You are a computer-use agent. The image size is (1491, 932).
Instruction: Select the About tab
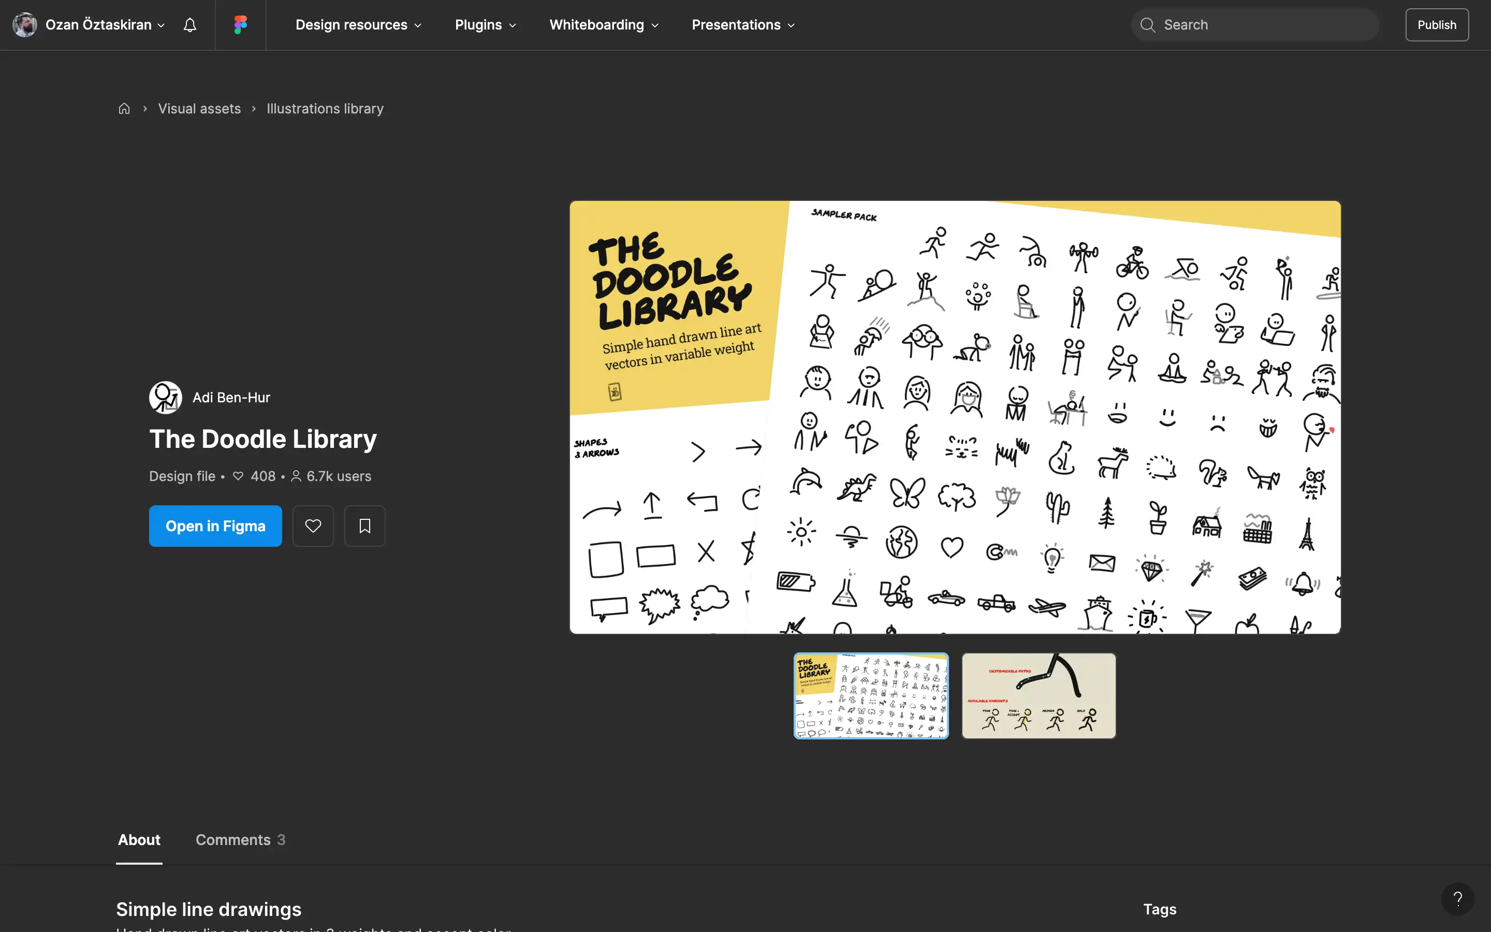click(x=139, y=839)
